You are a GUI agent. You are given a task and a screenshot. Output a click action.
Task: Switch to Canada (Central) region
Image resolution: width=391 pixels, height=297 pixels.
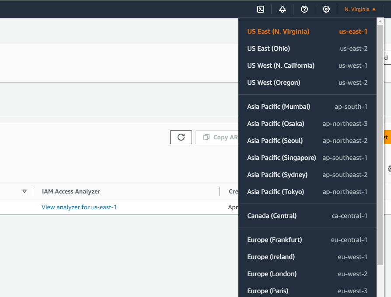click(307, 216)
